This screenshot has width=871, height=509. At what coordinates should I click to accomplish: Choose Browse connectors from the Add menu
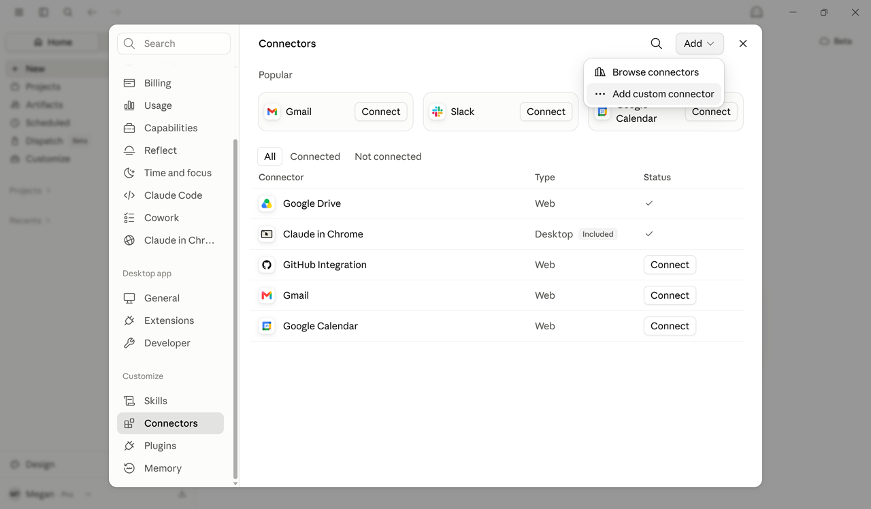654,72
